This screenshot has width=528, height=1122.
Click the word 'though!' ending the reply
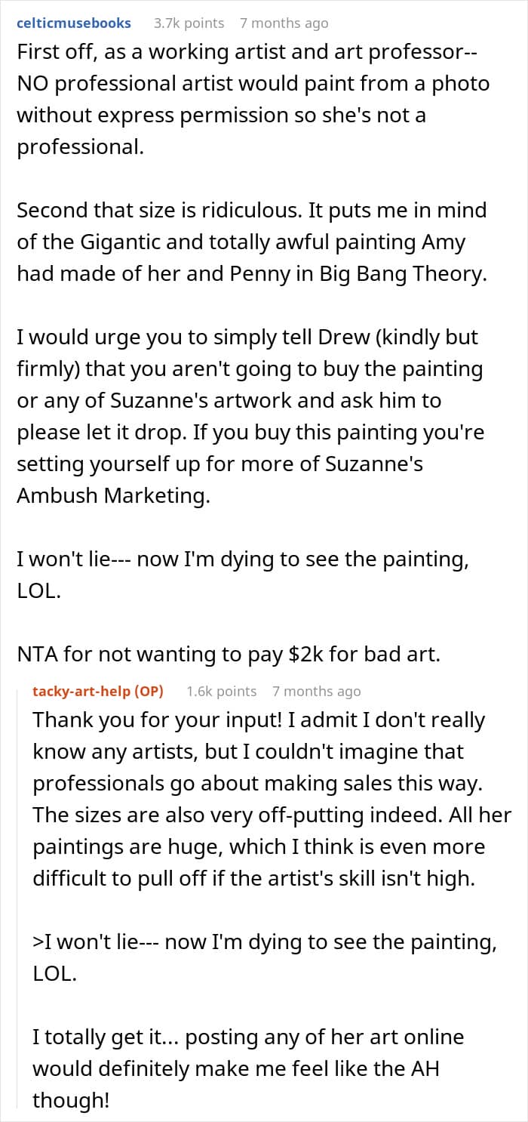coord(71,1101)
